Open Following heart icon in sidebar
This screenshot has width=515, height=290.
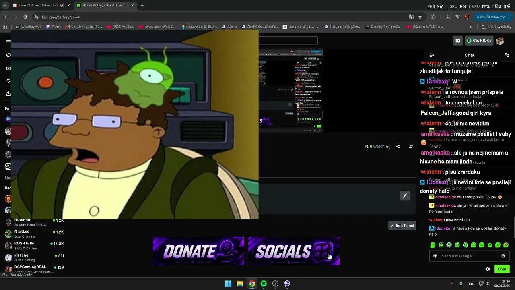coord(8,81)
